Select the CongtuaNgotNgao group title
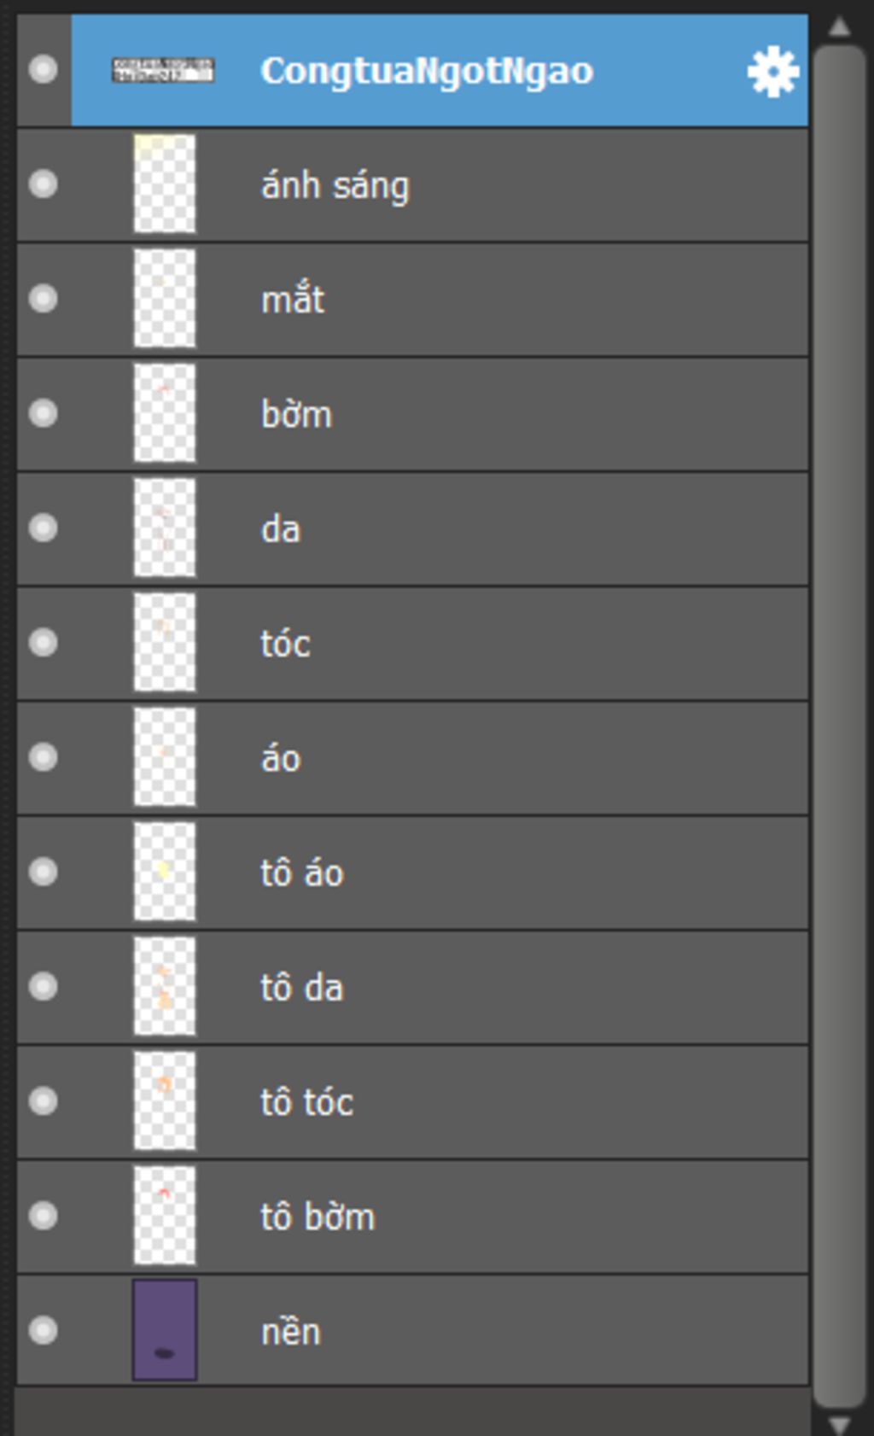 click(x=427, y=71)
